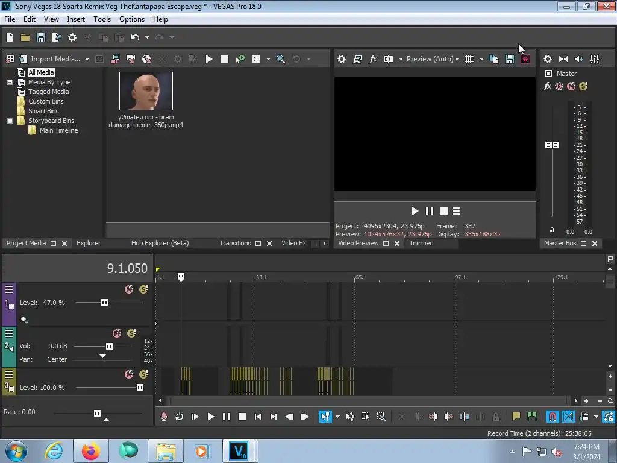
Task: Expand the Media By Type tree node
Action: point(10,82)
